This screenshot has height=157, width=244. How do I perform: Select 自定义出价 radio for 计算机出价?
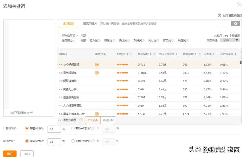click(x=27, y=129)
